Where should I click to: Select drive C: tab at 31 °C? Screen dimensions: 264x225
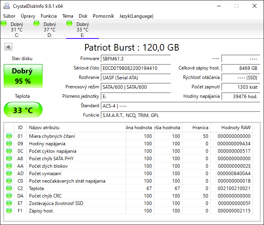click(x=17, y=29)
